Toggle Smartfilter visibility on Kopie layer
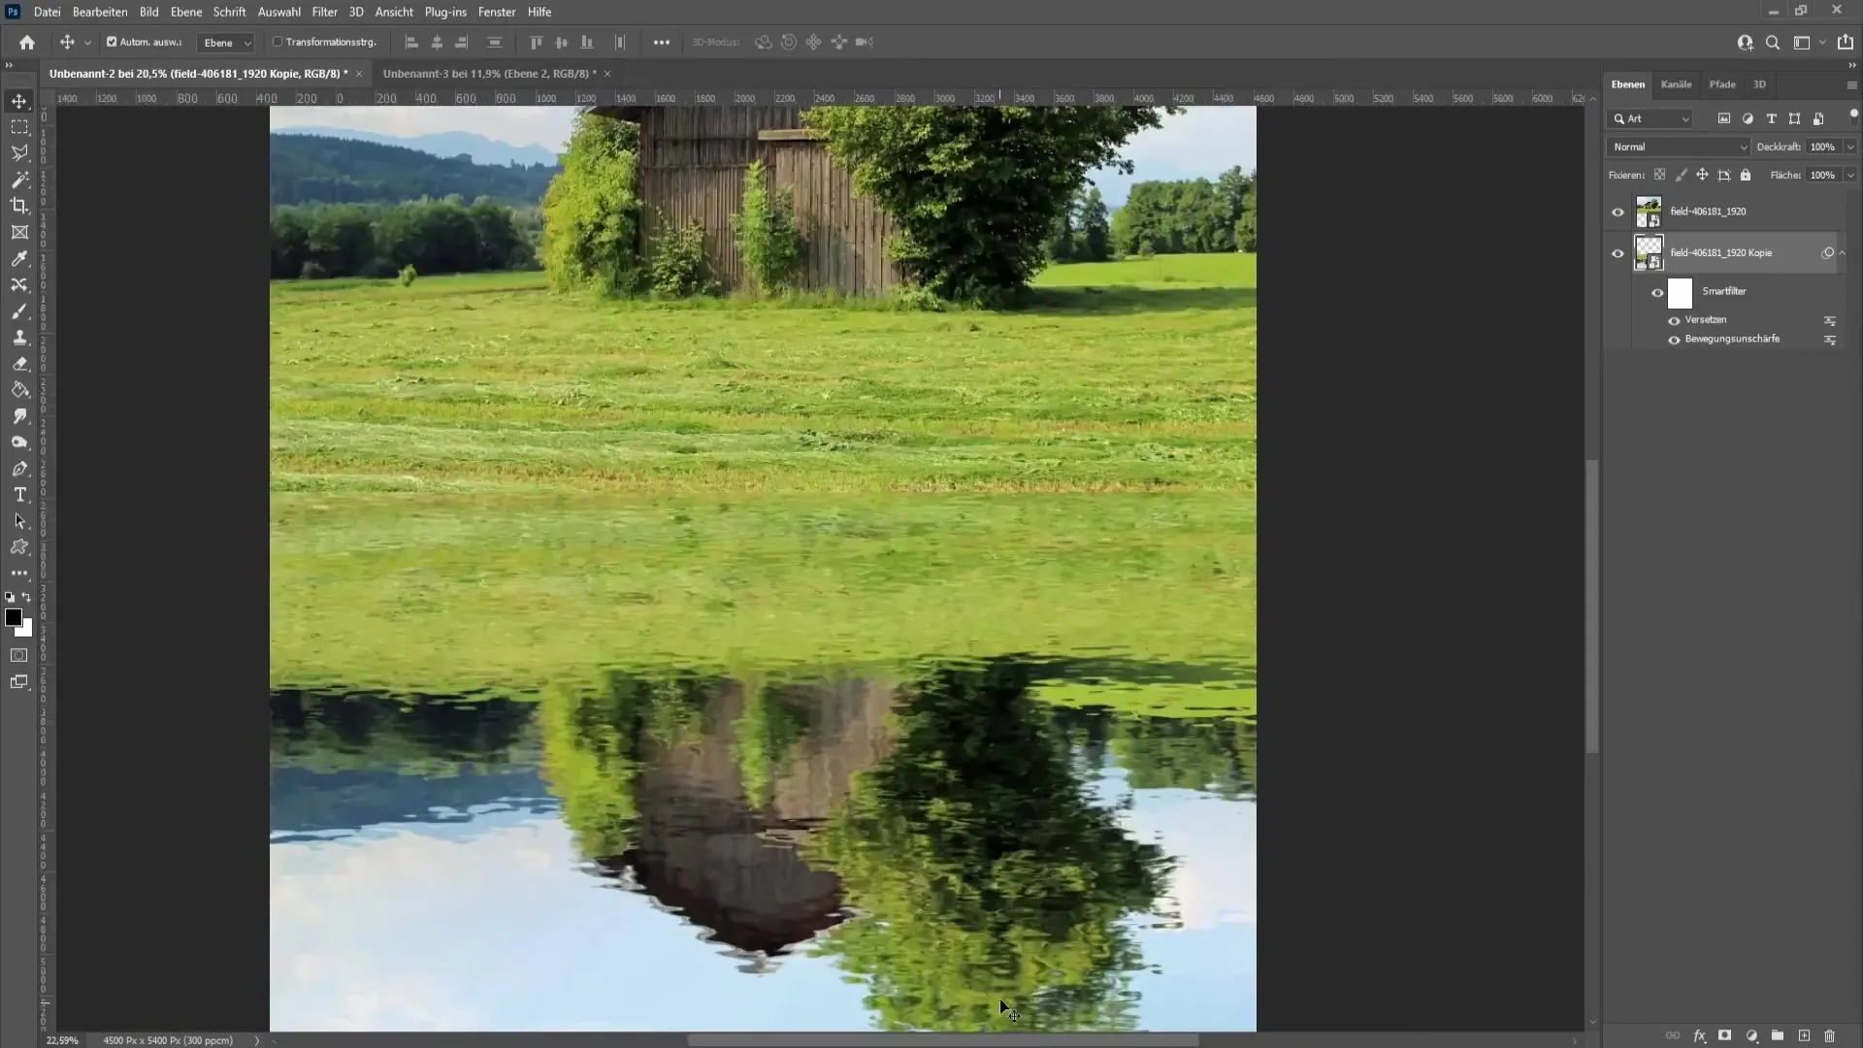 (1657, 292)
